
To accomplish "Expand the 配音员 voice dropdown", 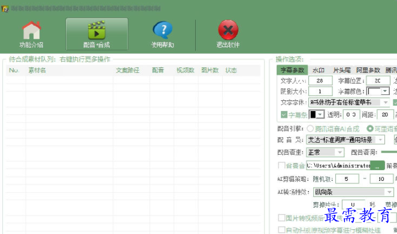I will 380,140.
